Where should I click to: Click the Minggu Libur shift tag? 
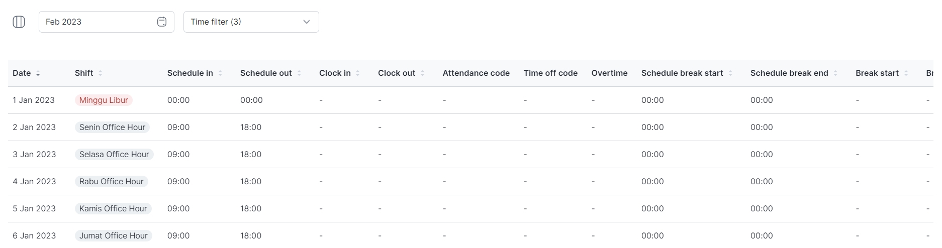[104, 100]
